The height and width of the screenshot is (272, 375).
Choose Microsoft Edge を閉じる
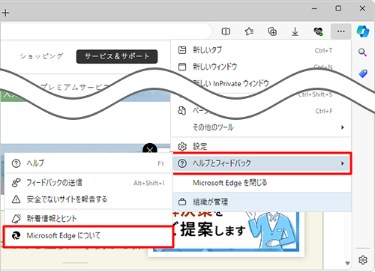click(x=261, y=183)
